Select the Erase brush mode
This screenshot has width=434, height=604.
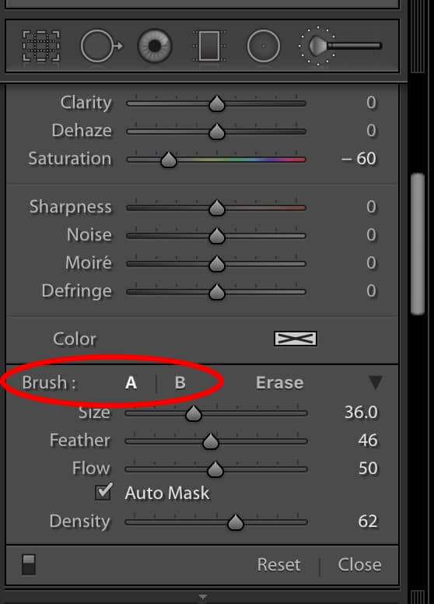tap(280, 383)
